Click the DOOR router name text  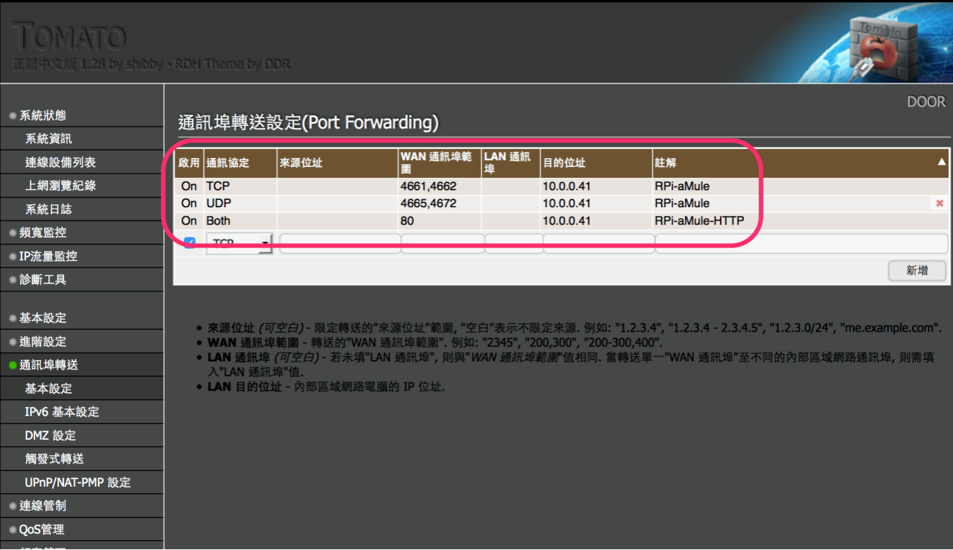[x=926, y=102]
